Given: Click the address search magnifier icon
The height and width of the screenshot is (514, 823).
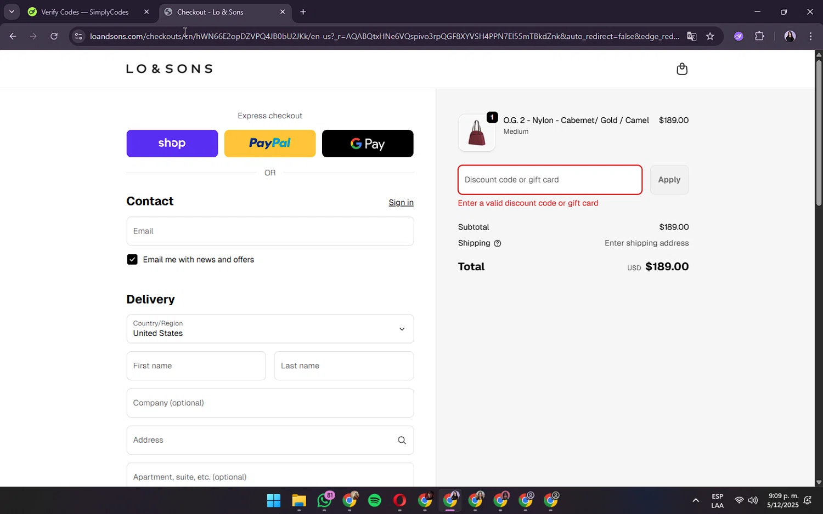Looking at the screenshot, I should tap(402, 440).
